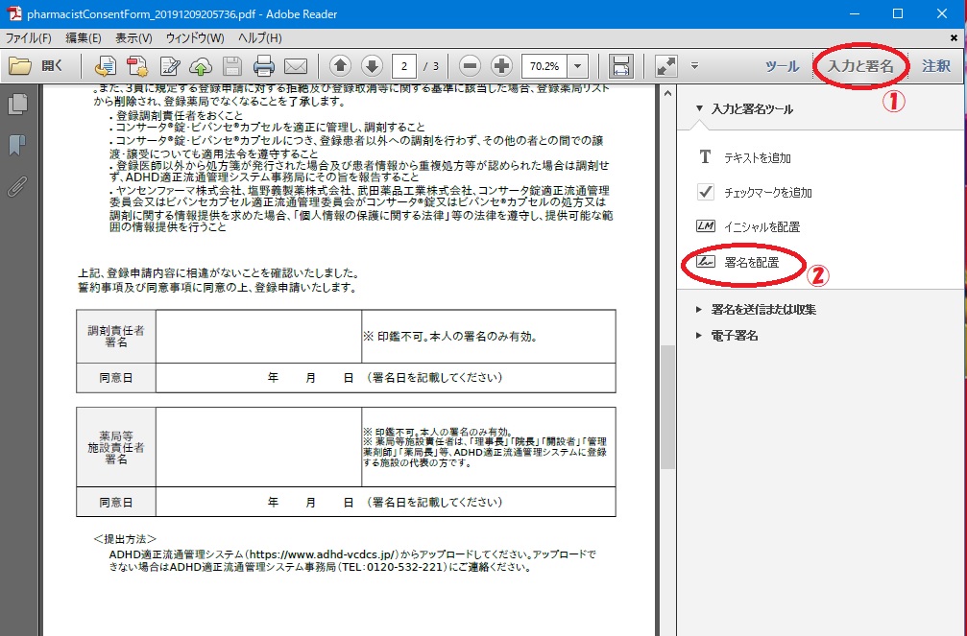This screenshot has height=636, width=967.
Task: Collapse 入力と署名ツール section
Action: pos(752,109)
